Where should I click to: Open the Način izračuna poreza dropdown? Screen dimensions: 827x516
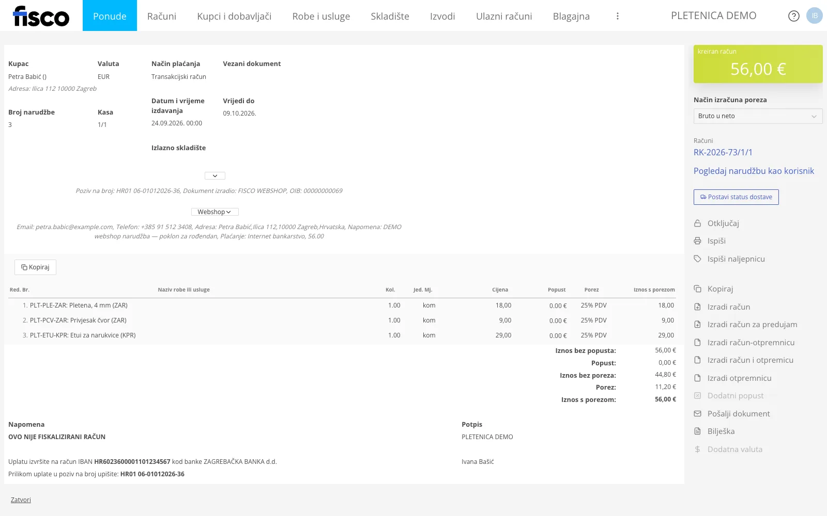click(x=758, y=116)
